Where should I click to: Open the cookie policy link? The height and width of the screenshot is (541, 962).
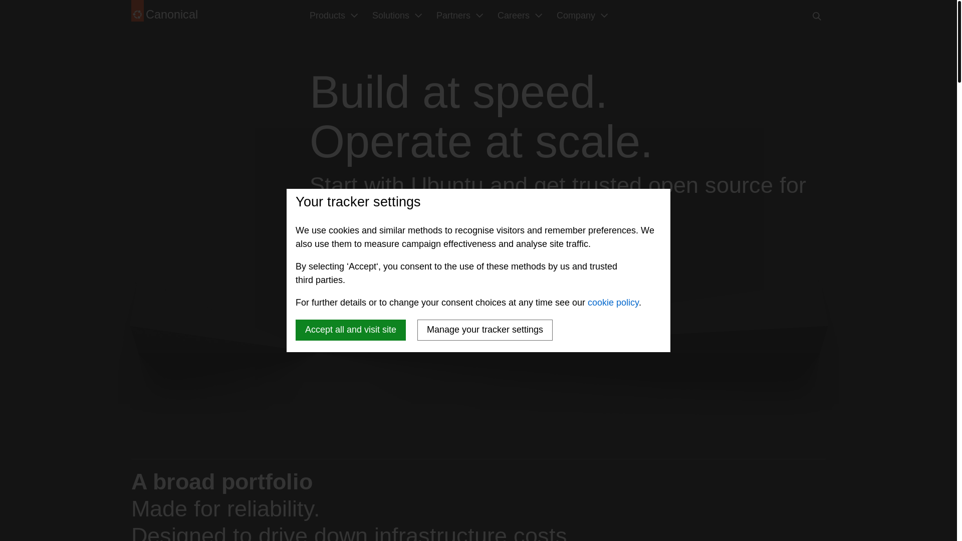click(x=613, y=303)
